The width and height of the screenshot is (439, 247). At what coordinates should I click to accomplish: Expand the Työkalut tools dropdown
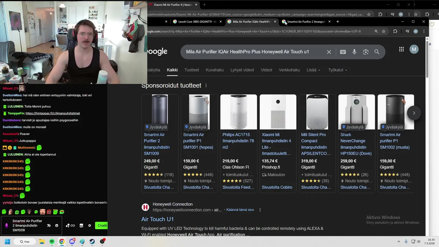coord(337,70)
